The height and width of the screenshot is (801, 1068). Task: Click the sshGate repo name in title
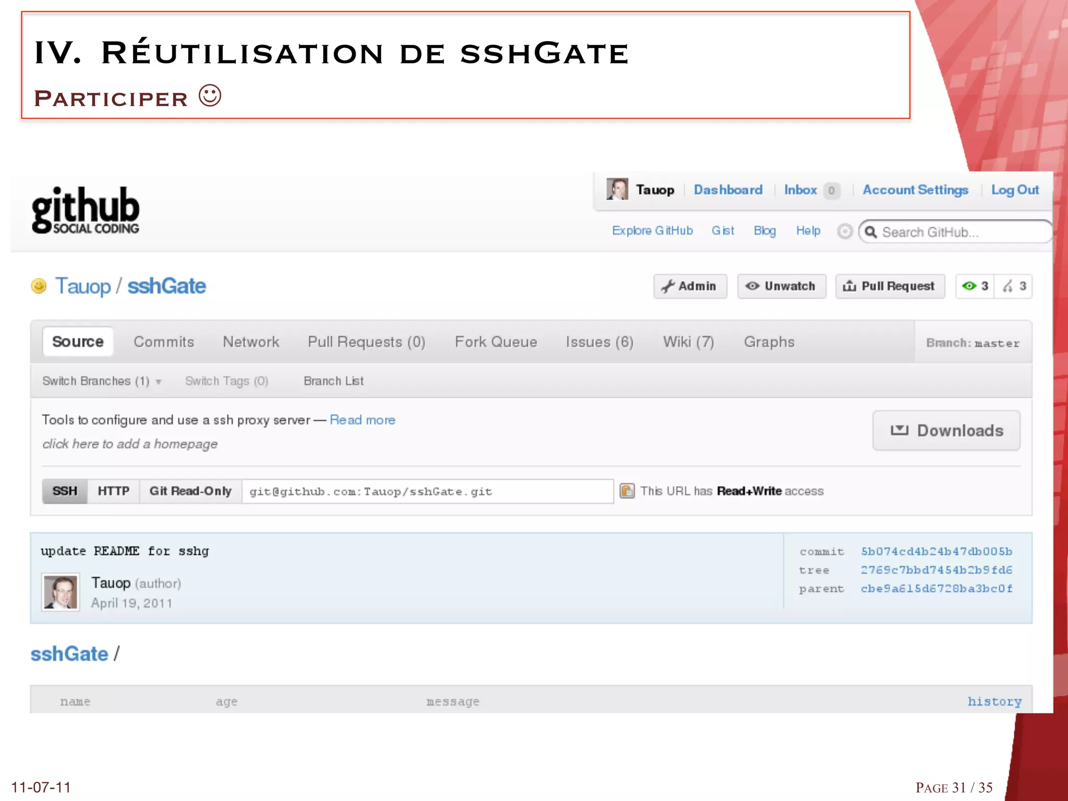coord(166,286)
